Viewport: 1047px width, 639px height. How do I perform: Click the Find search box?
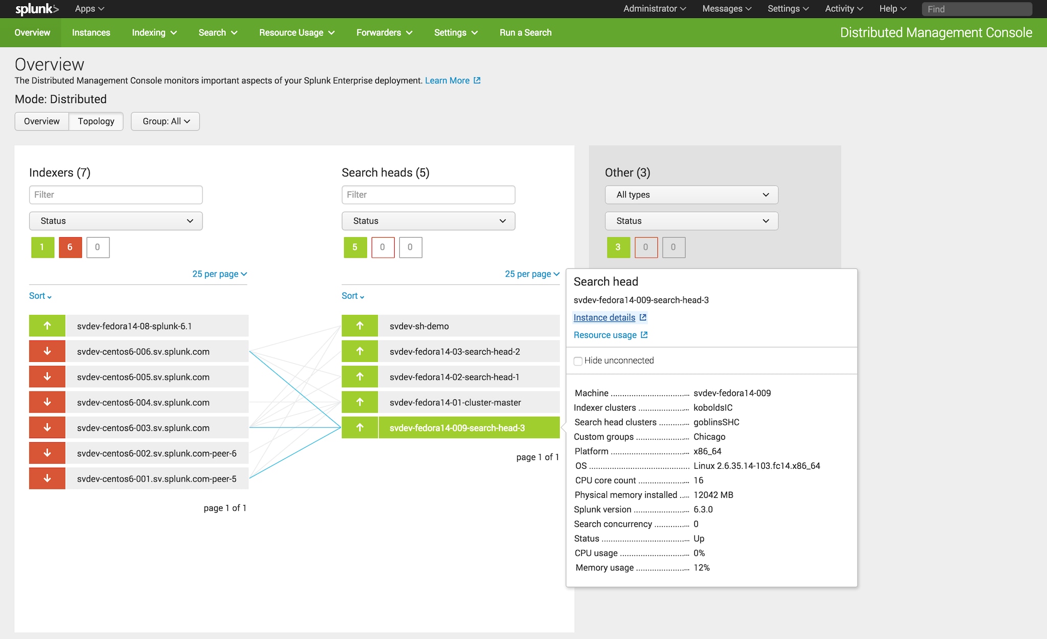(977, 9)
